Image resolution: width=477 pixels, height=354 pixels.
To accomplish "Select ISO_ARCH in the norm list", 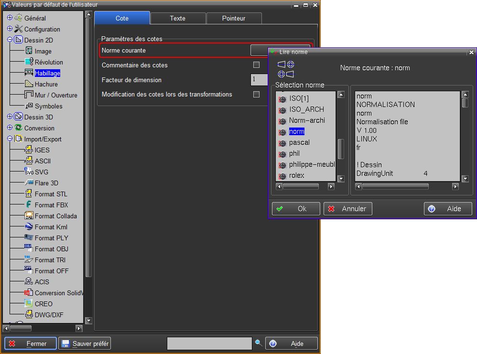I will click(x=306, y=109).
